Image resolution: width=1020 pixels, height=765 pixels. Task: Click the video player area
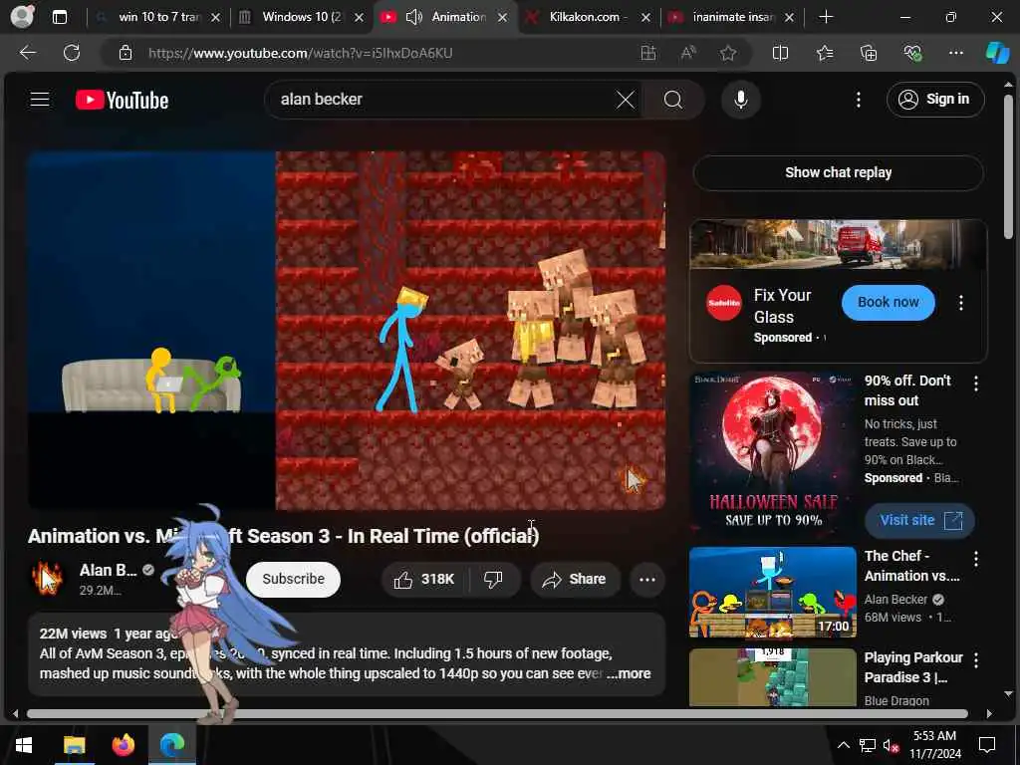(347, 331)
